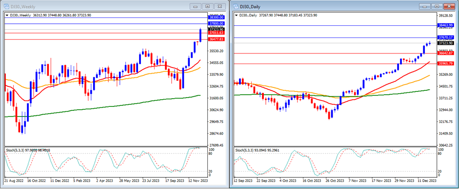The height and width of the screenshot is (189, 459).
Task: Click the red 36477.83 level label
Action: coord(216,39)
